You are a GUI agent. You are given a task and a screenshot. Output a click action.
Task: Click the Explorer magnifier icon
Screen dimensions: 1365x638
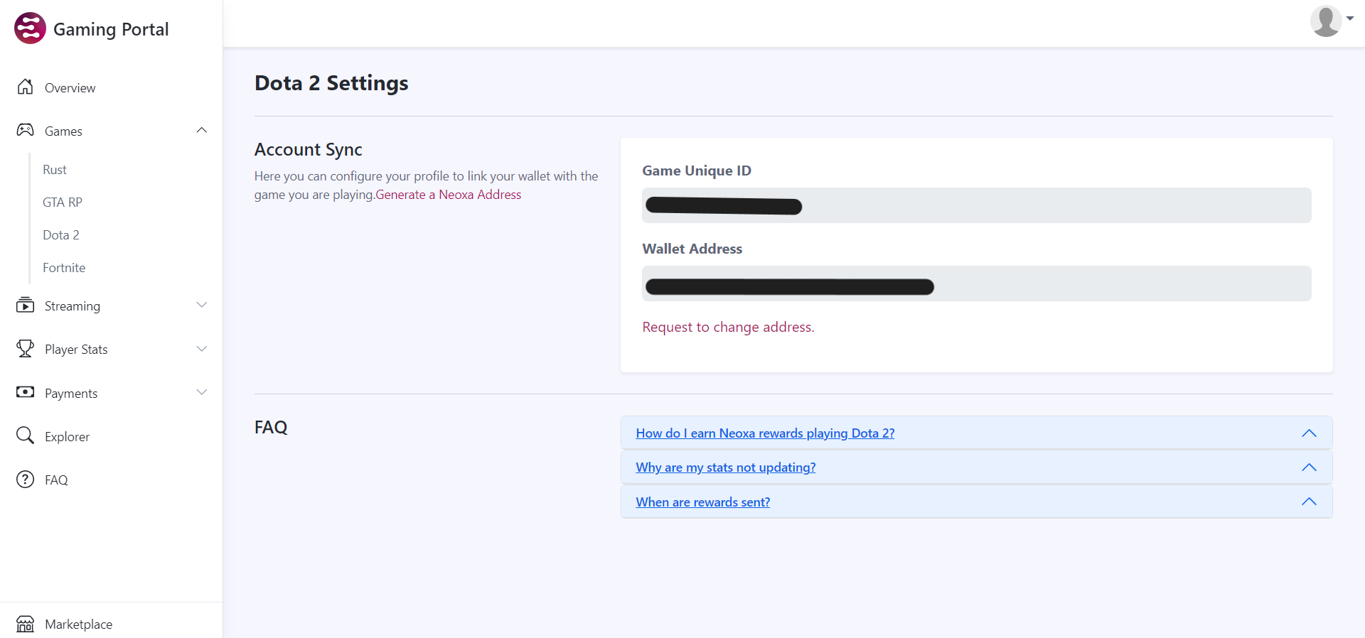click(26, 436)
